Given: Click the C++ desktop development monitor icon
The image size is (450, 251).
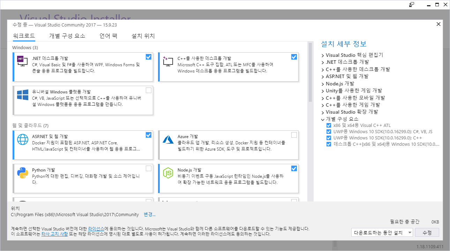Looking at the screenshot, I should tap(168, 61).
